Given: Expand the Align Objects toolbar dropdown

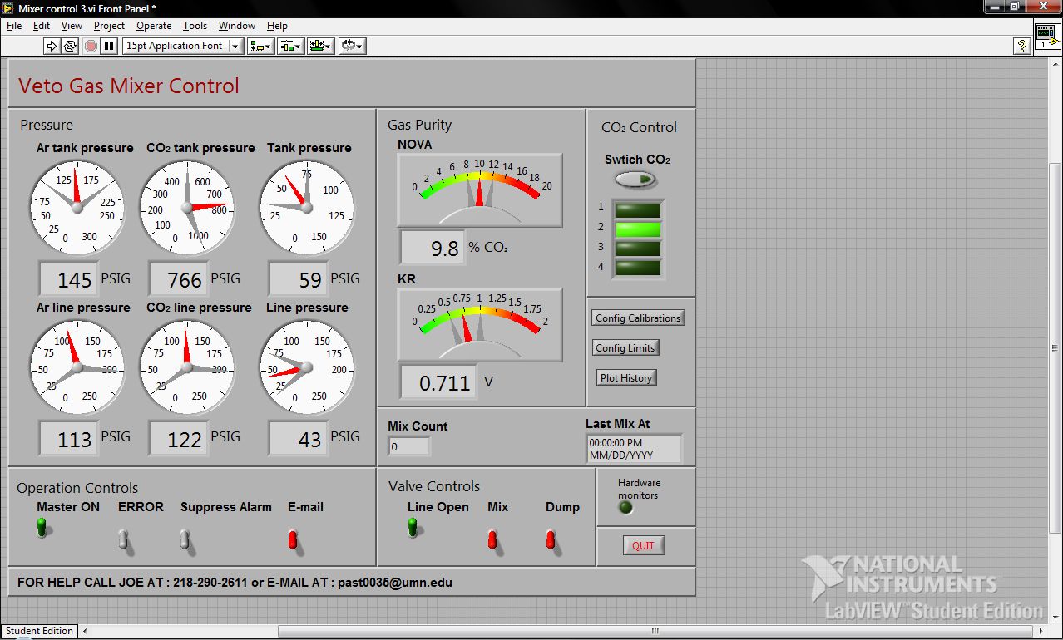Looking at the screenshot, I should click(x=260, y=47).
